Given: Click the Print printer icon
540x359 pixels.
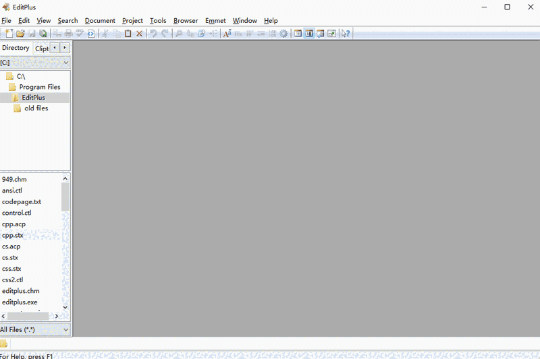Looking at the screenshot, I should click(69, 34).
